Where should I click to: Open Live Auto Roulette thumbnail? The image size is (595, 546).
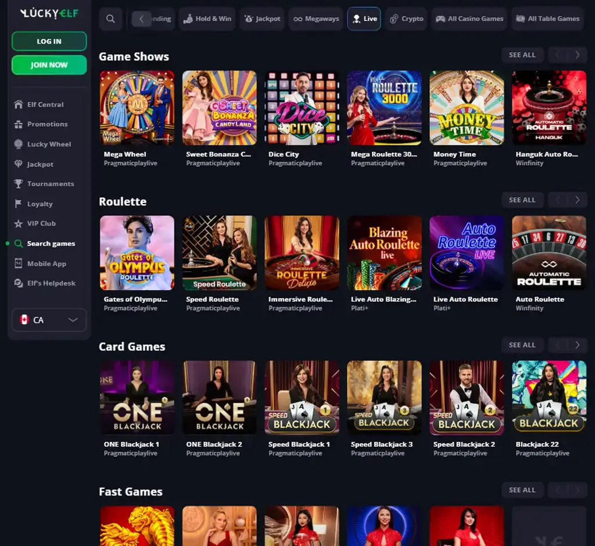click(467, 253)
